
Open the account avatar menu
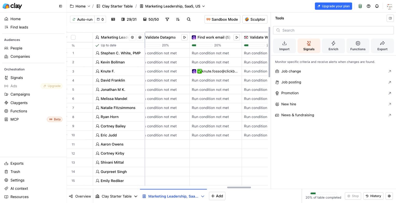tap(389, 6)
